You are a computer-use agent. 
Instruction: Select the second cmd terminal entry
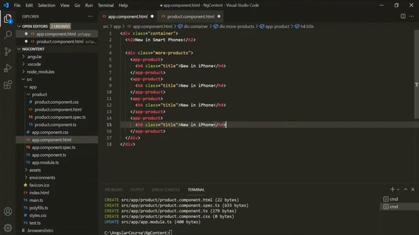click(399, 206)
